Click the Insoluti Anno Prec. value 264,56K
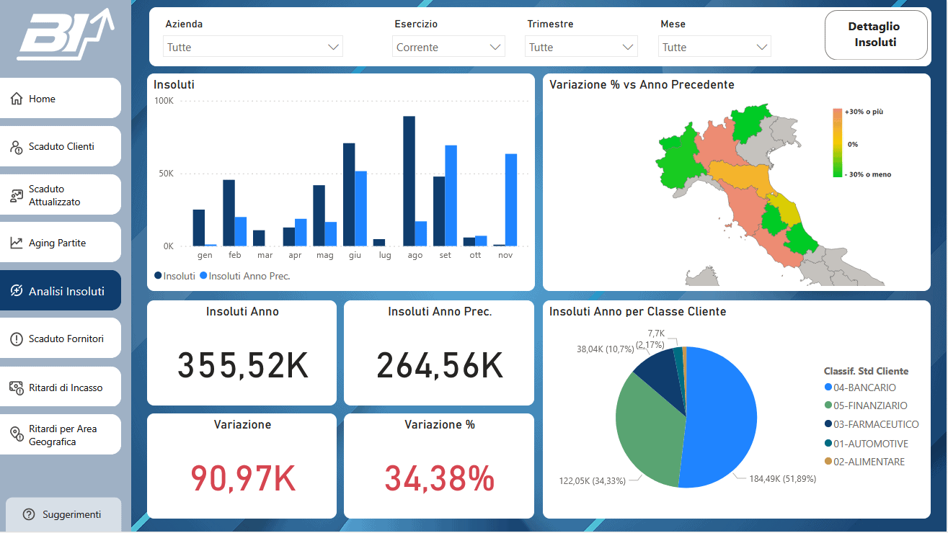The height and width of the screenshot is (533, 948). (x=439, y=366)
